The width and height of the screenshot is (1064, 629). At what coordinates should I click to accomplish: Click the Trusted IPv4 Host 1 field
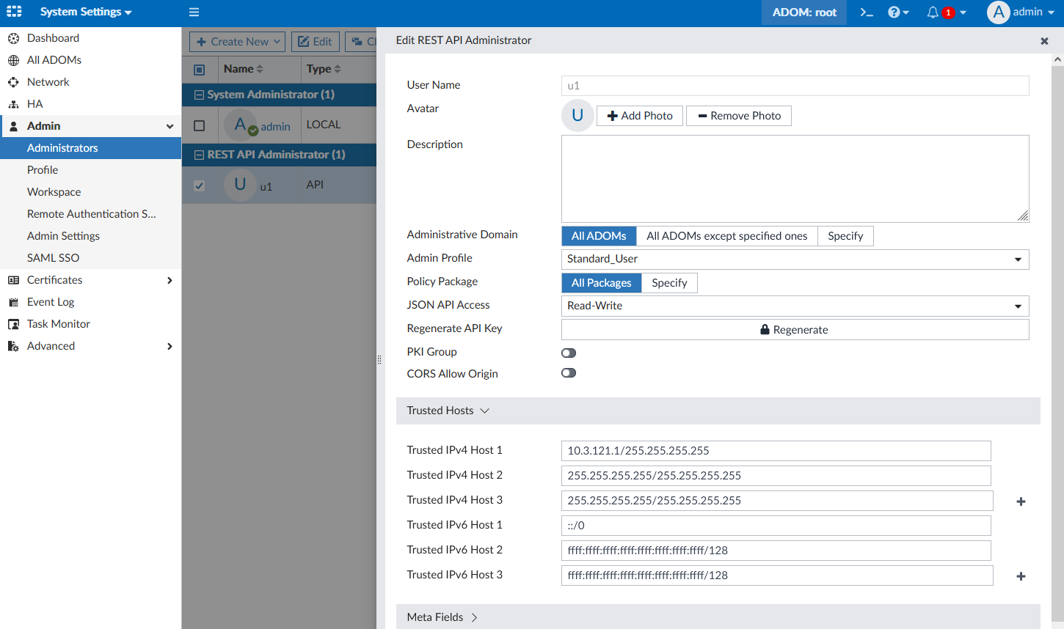(776, 451)
